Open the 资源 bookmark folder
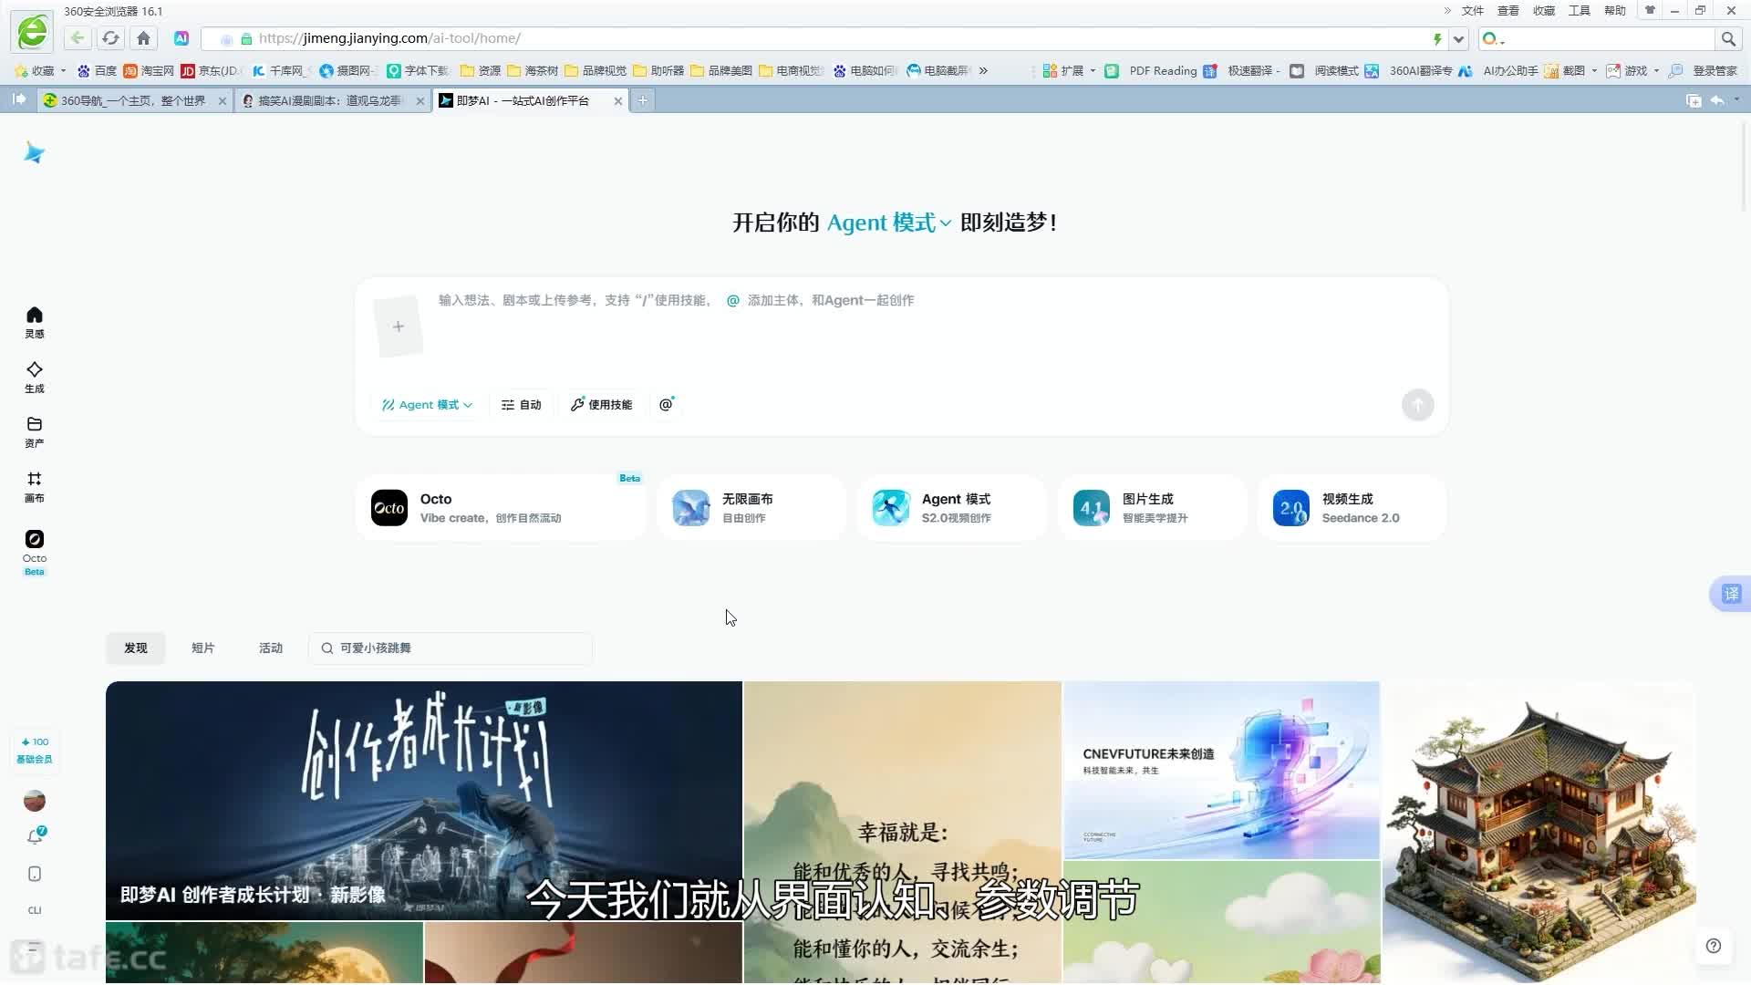1751x985 pixels. tap(481, 70)
